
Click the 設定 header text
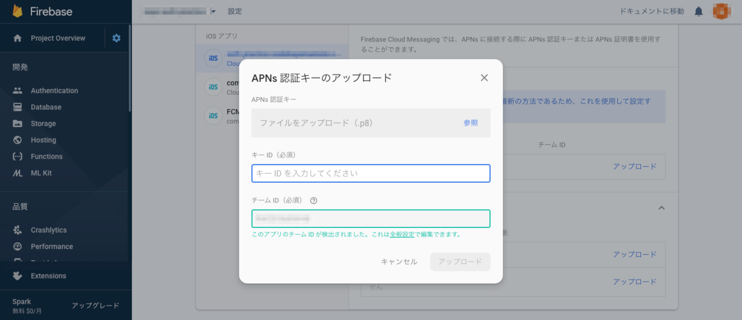[x=235, y=11]
